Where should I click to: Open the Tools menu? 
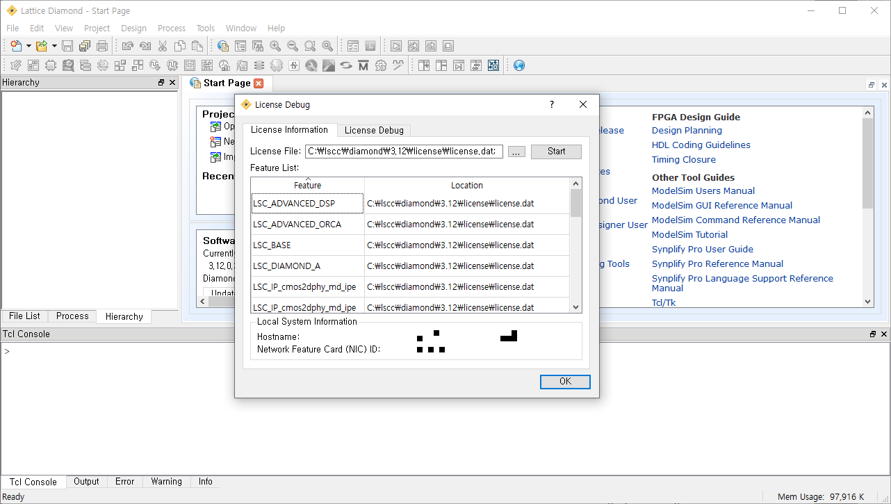coord(206,29)
